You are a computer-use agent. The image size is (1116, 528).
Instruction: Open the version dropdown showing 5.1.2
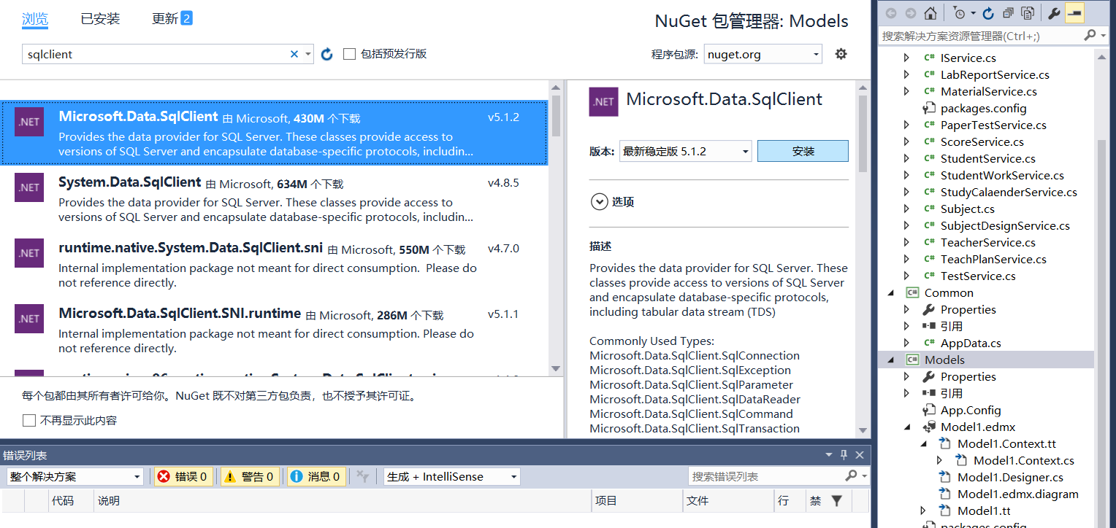pos(685,152)
